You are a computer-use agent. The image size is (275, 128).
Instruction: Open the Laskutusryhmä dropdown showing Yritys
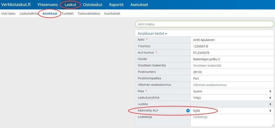[232, 98]
